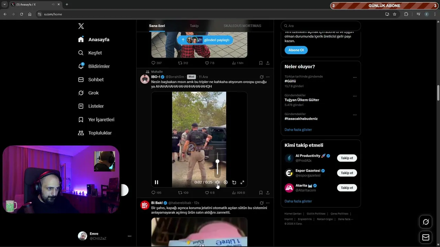The width and height of the screenshot is (440, 247).
Task: Open Gizlilik Politikası footer link
Action: click(316, 214)
